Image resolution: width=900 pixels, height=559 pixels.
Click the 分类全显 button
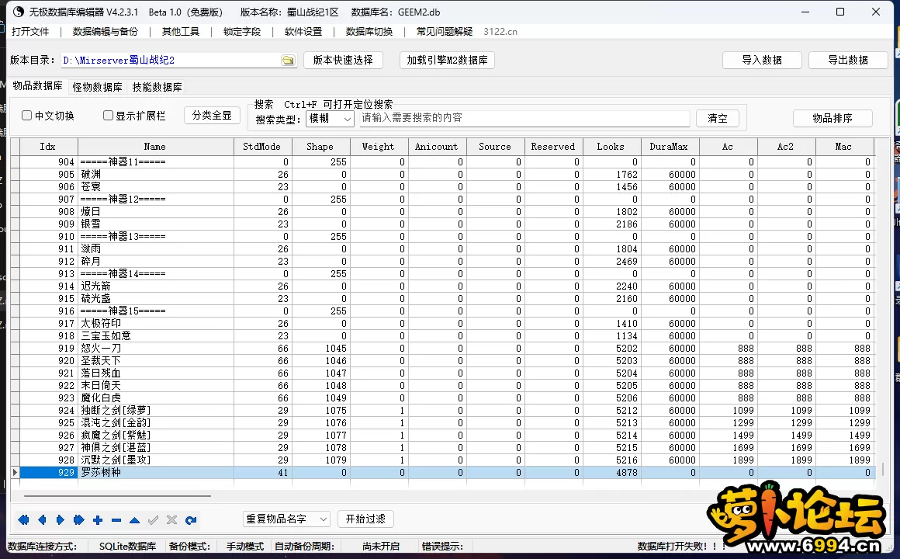(x=212, y=116)
